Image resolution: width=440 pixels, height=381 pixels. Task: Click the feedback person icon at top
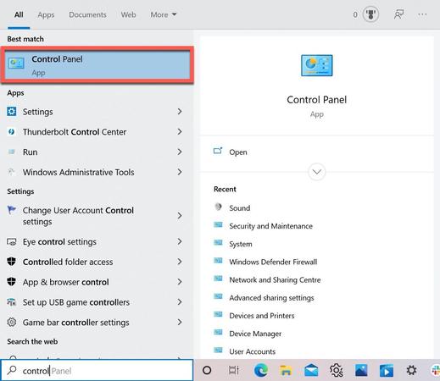point(398,14)
